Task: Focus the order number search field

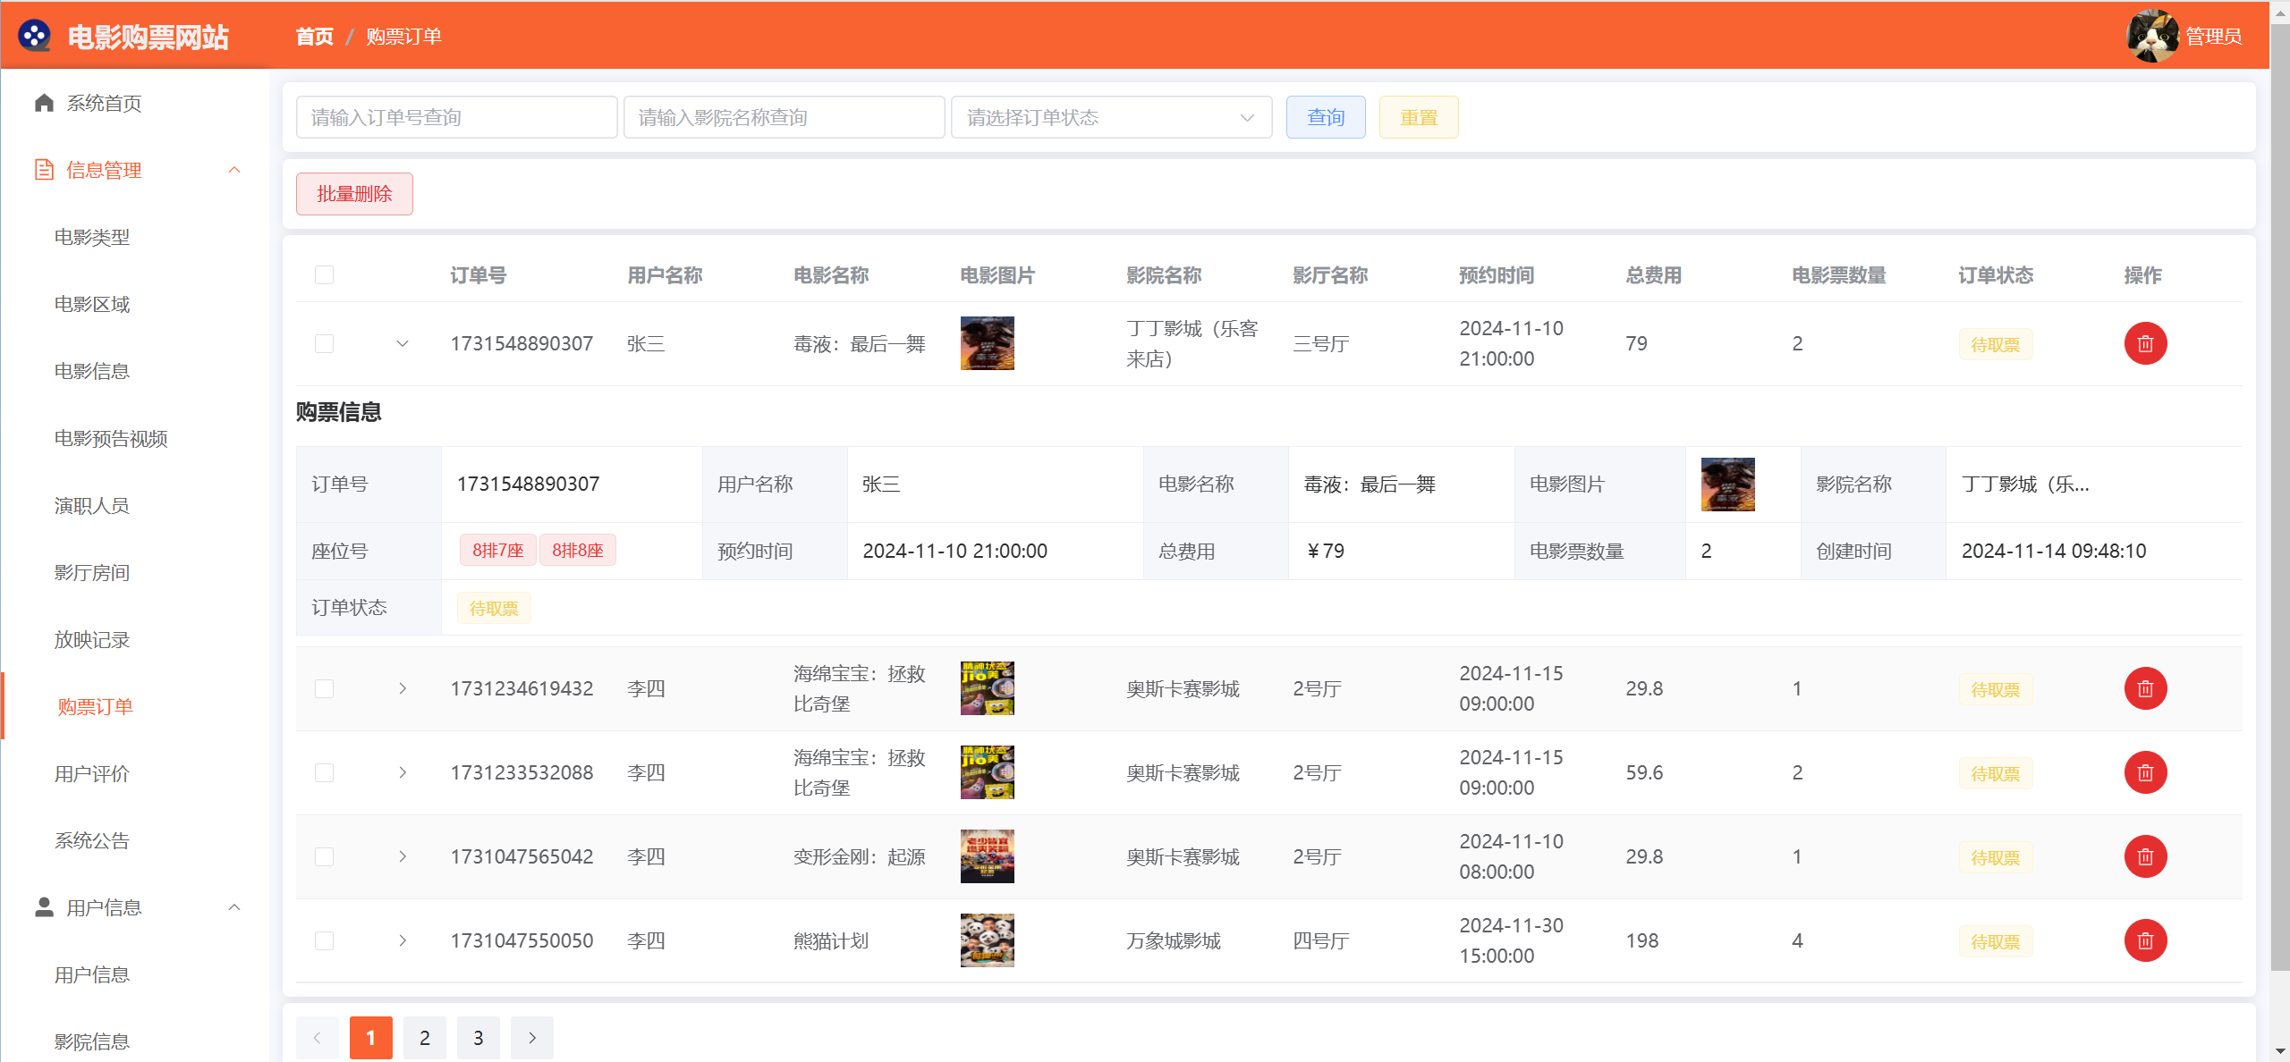Action: pos(456,117)
